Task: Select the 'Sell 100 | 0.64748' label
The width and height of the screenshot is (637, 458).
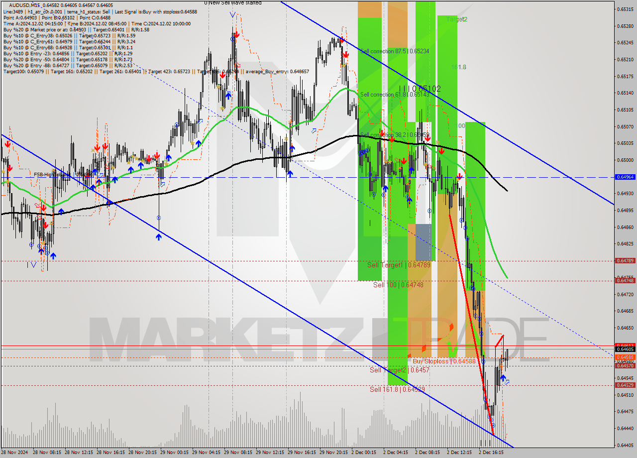Action: [399, 285]
